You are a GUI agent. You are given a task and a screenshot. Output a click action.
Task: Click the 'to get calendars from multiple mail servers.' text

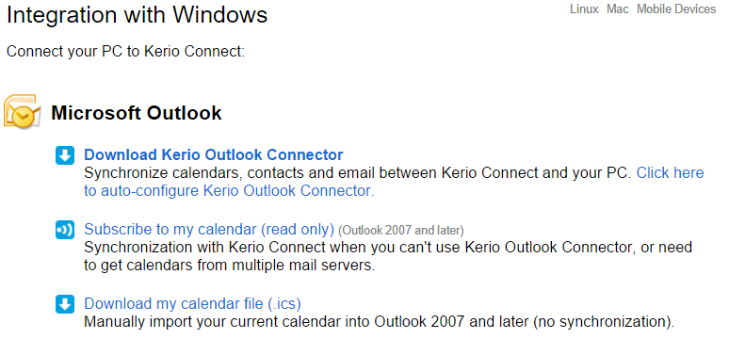229,266
